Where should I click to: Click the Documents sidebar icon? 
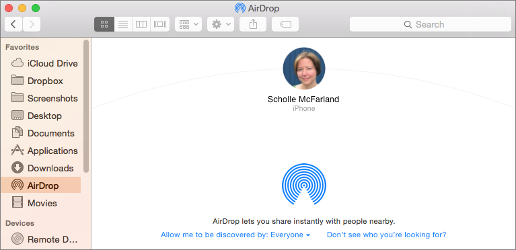[17, 132]
